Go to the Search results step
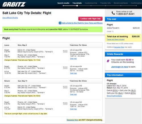142x124 pixels. pos(63,3)
